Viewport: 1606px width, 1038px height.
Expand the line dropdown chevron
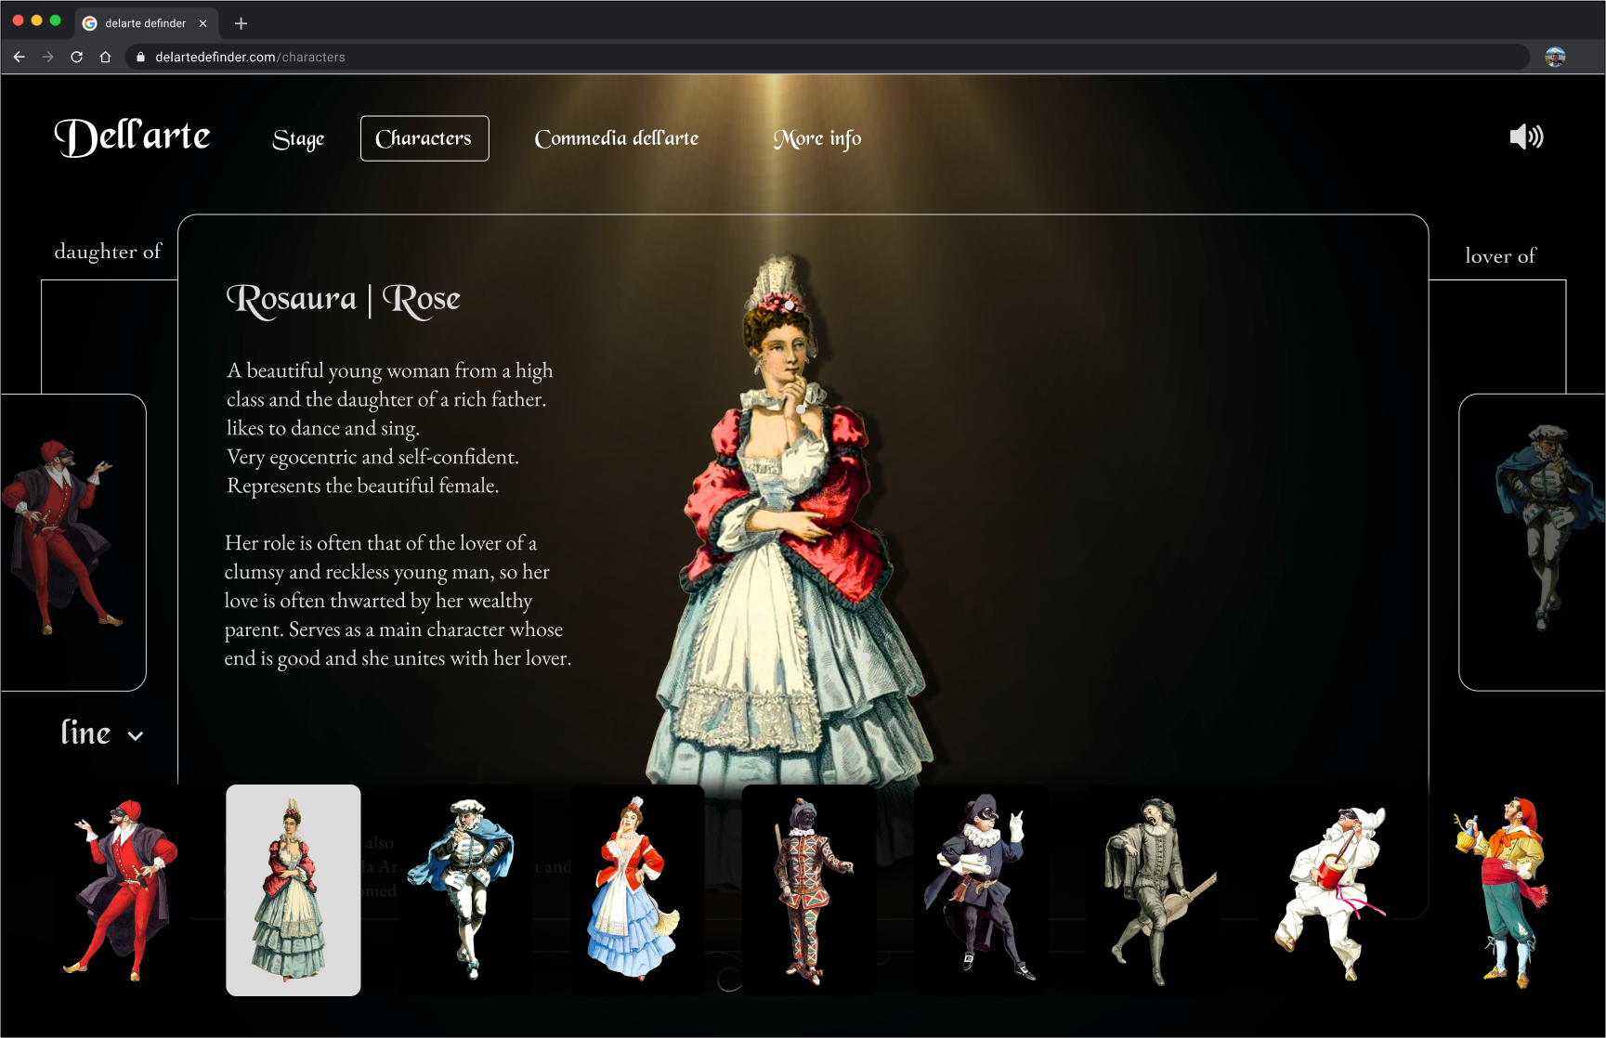pos(136,736)
